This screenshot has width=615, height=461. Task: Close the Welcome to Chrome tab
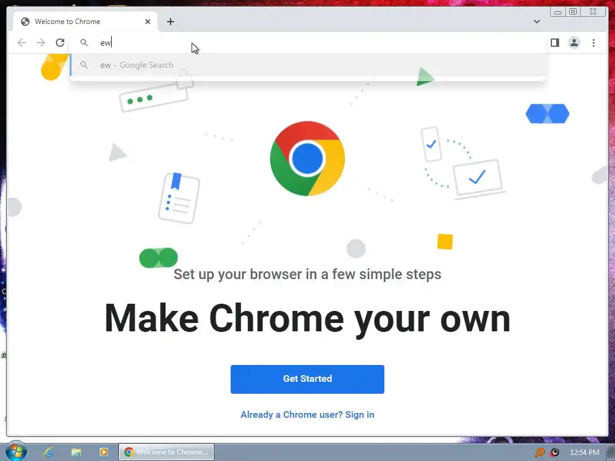tap(148, 22)
